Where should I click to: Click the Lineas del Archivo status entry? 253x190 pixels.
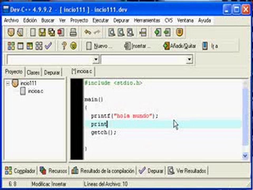pyautogui.click(x=106, y=184)
